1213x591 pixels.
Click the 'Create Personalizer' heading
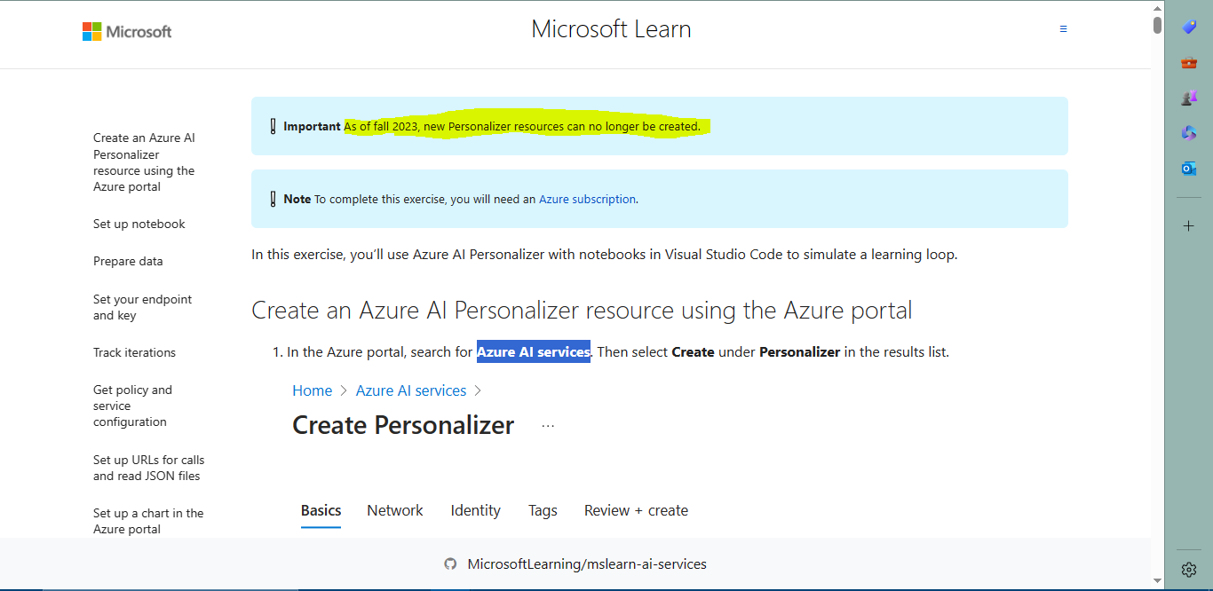tap(403, 425)
